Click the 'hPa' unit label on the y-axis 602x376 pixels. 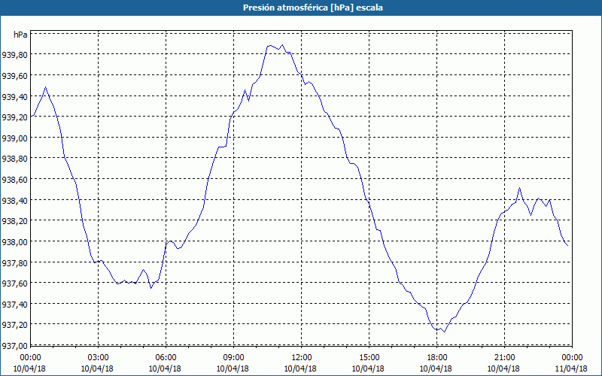point(20,35)
